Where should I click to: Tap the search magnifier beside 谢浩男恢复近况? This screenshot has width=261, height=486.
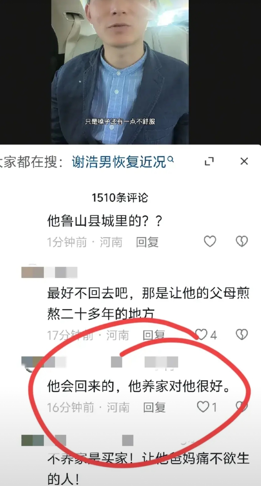(170, 159)
